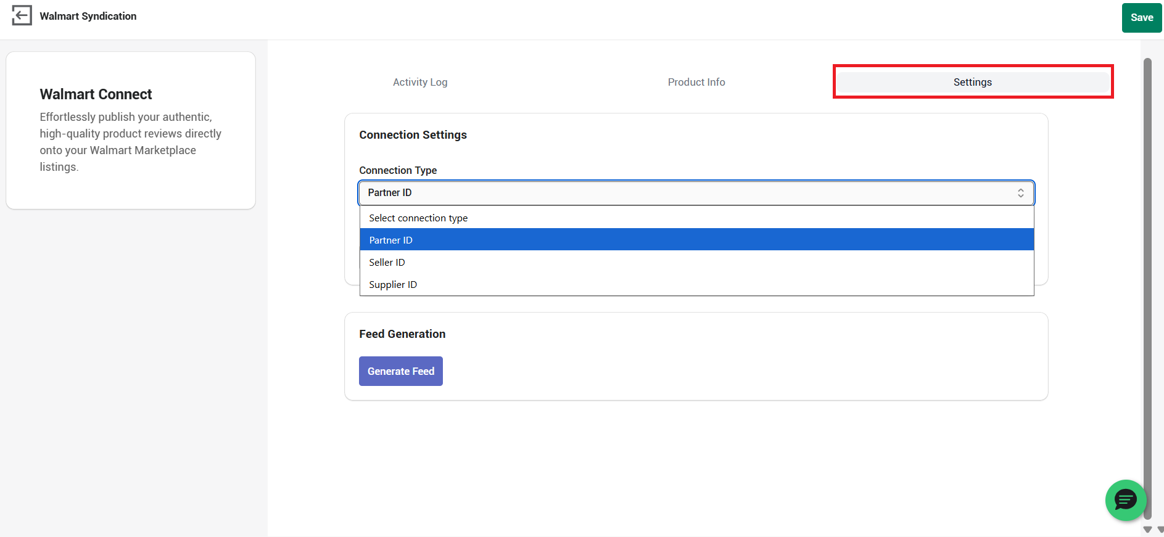1164x537 pixels.
Task: Expand the Connection Type dropdown
Action: pyautogui.click(x=696, y=193)
